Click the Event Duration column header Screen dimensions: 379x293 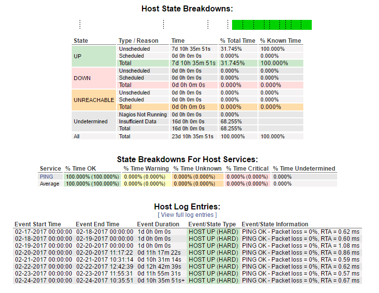click(159, 224)
